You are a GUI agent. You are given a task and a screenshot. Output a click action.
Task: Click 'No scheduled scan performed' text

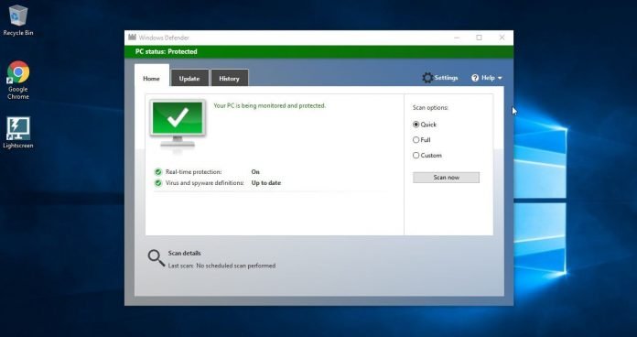coord(236,266)
